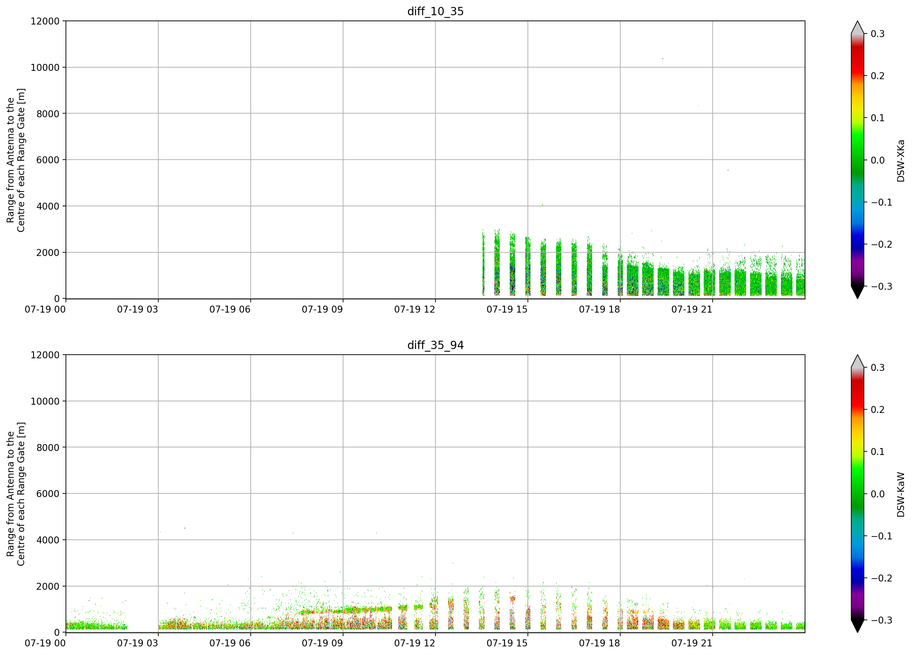Click '07-19 21' x-tick under diff_10_35
Screen dimensions: 912x655
point(692,309)
